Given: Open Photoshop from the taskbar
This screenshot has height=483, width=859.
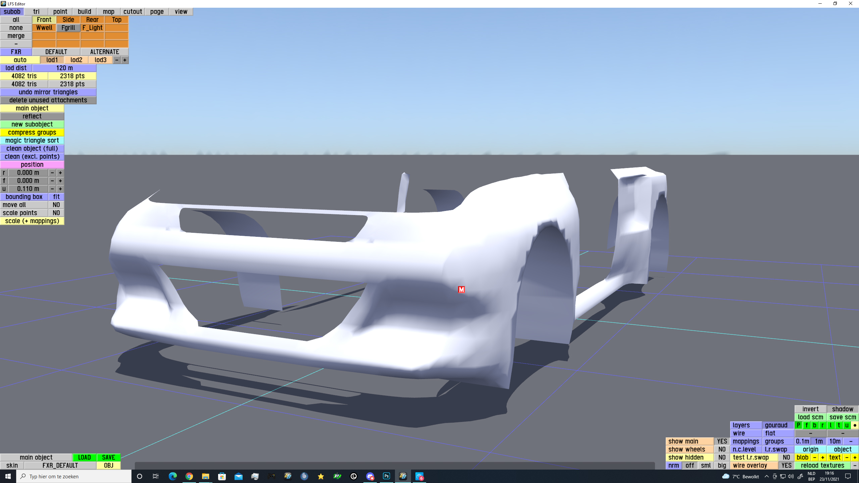Looking at the screenshot, I should 386,476.
